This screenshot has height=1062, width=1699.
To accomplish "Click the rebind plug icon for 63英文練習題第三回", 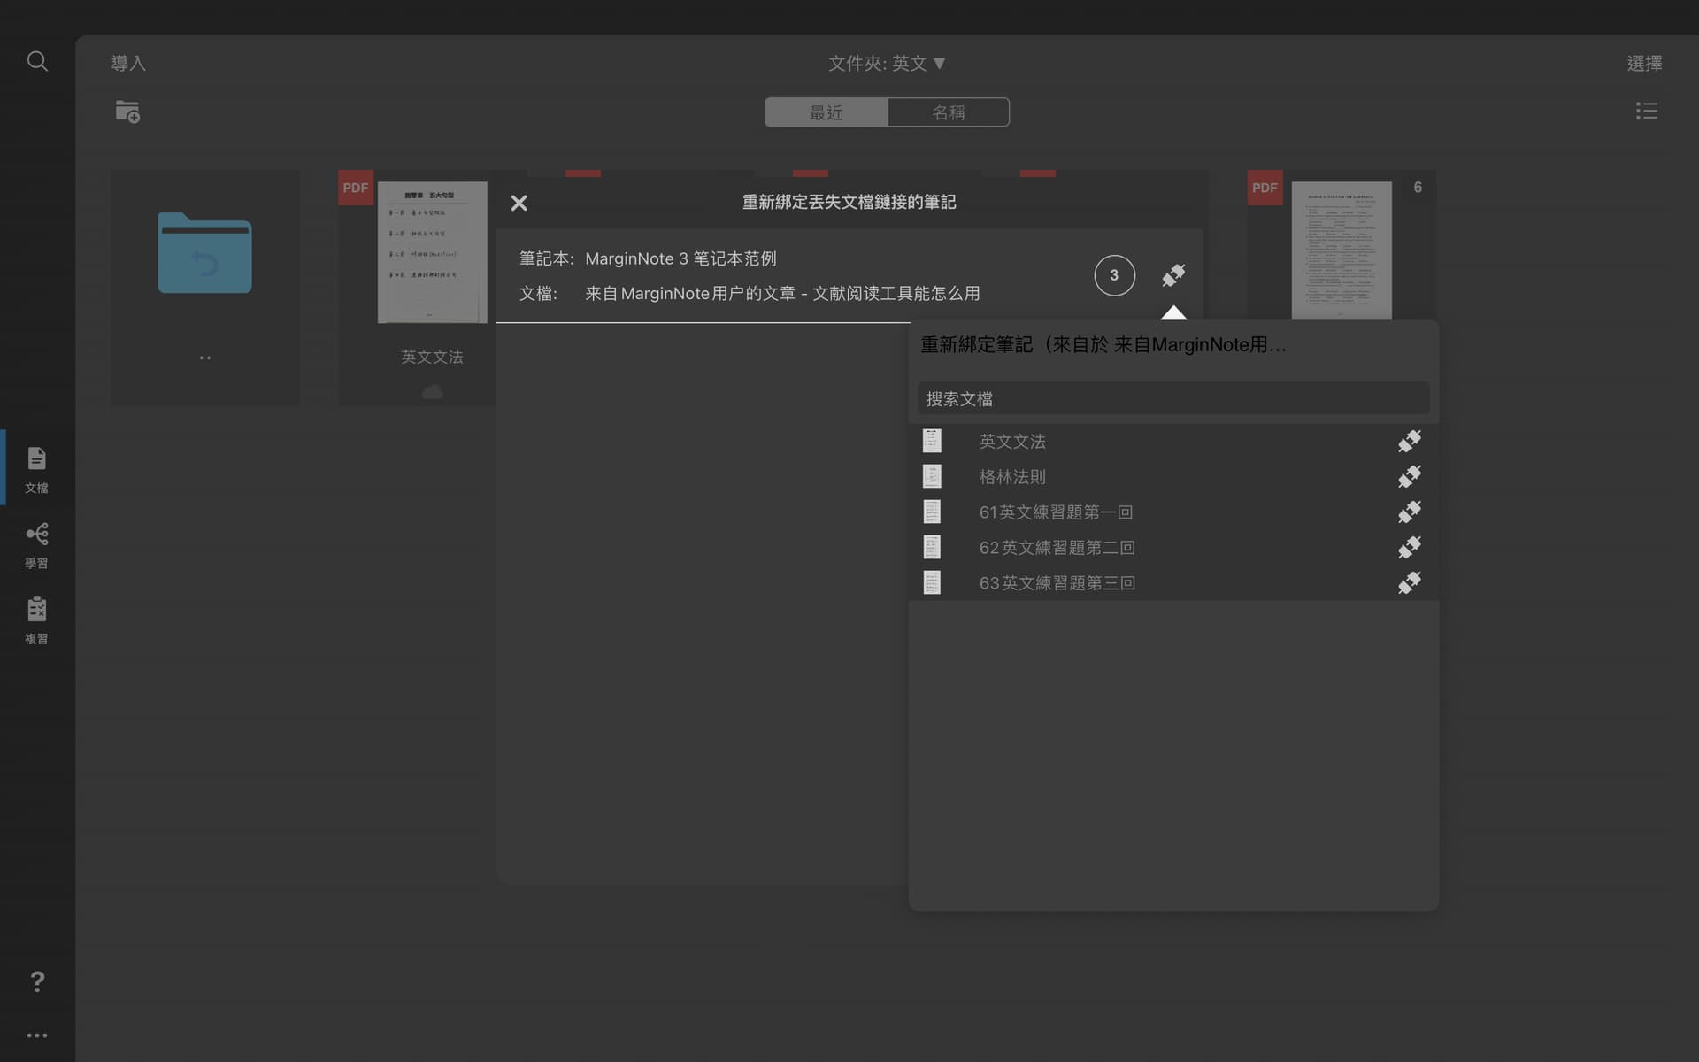I will click(x=1409, y=582).
